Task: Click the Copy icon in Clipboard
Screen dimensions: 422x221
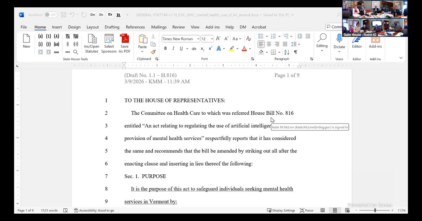Action: (153, 44)
